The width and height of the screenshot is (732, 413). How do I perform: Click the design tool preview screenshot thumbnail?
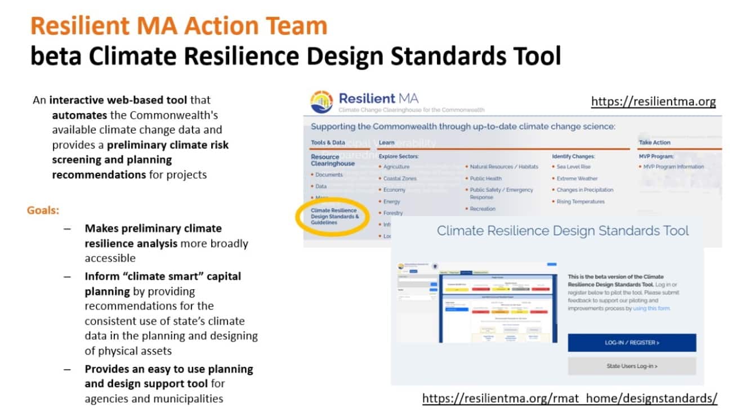(477, 302)
